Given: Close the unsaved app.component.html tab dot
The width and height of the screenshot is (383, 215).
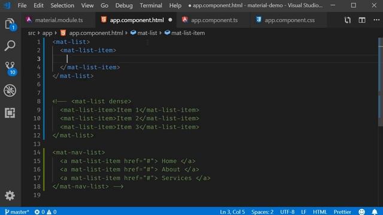Looking at the screenshot, I should tap(170, 20).
